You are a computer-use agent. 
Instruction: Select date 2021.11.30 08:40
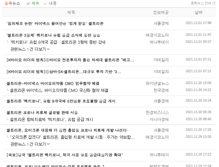pyautogui.click(x=198, y=119)
